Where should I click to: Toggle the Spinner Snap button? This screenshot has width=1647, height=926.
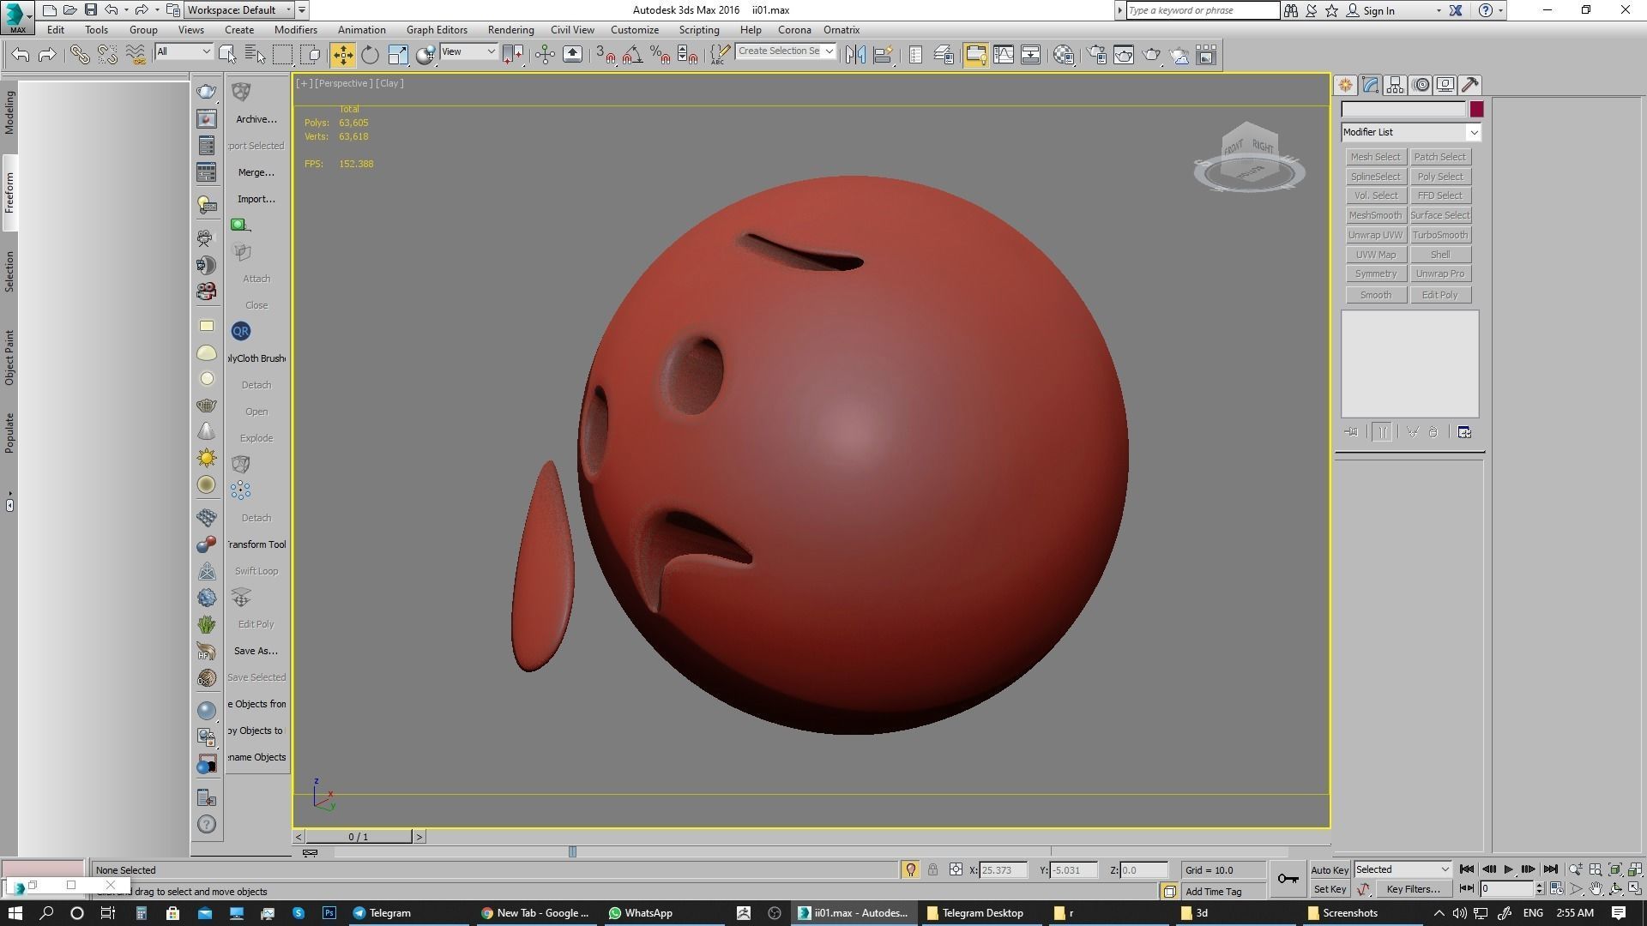coord(688,55)
